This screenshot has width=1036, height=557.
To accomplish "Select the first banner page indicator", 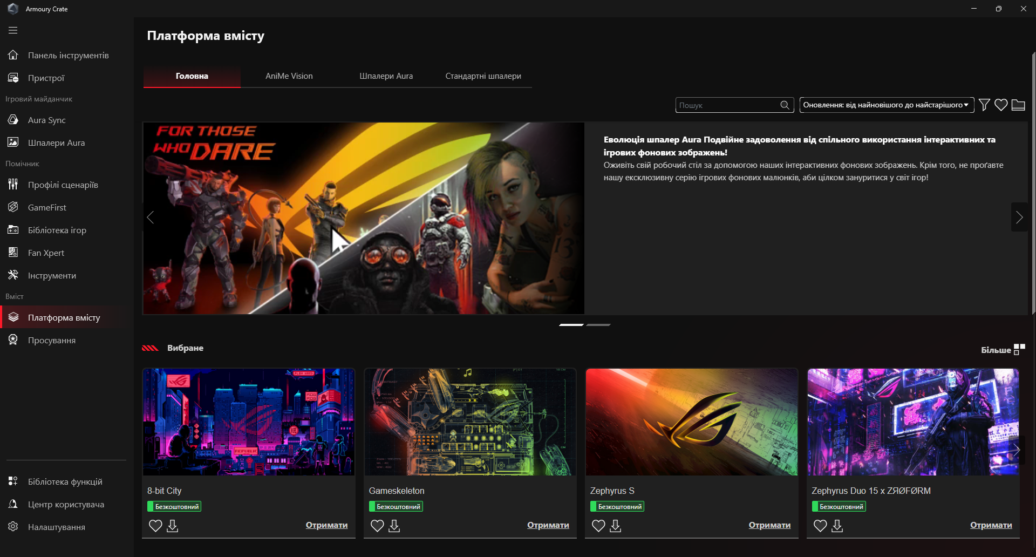I will click(x=571, y=325).
